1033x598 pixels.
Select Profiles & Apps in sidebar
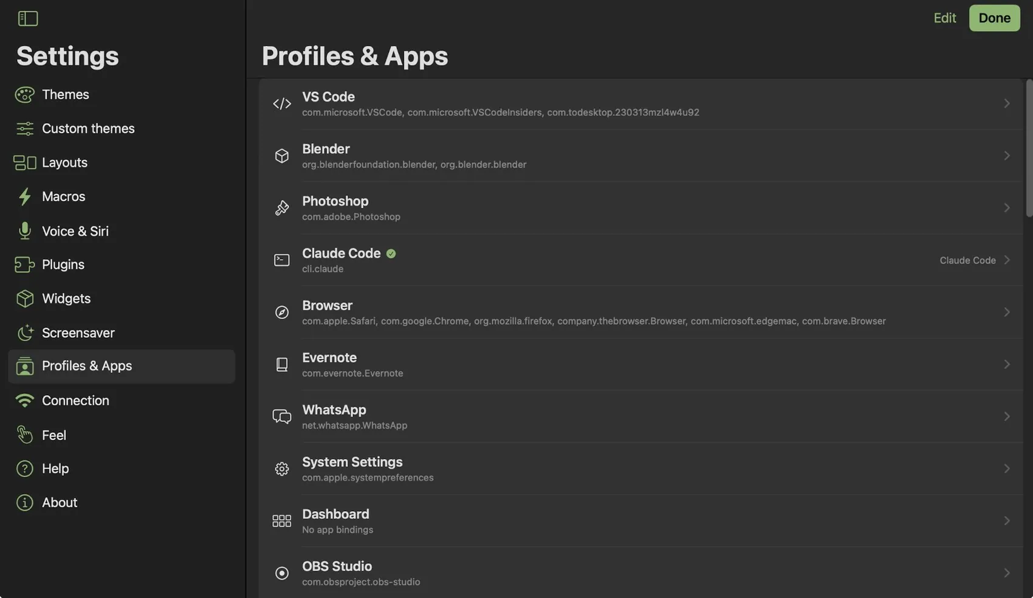tap(122, 366)
